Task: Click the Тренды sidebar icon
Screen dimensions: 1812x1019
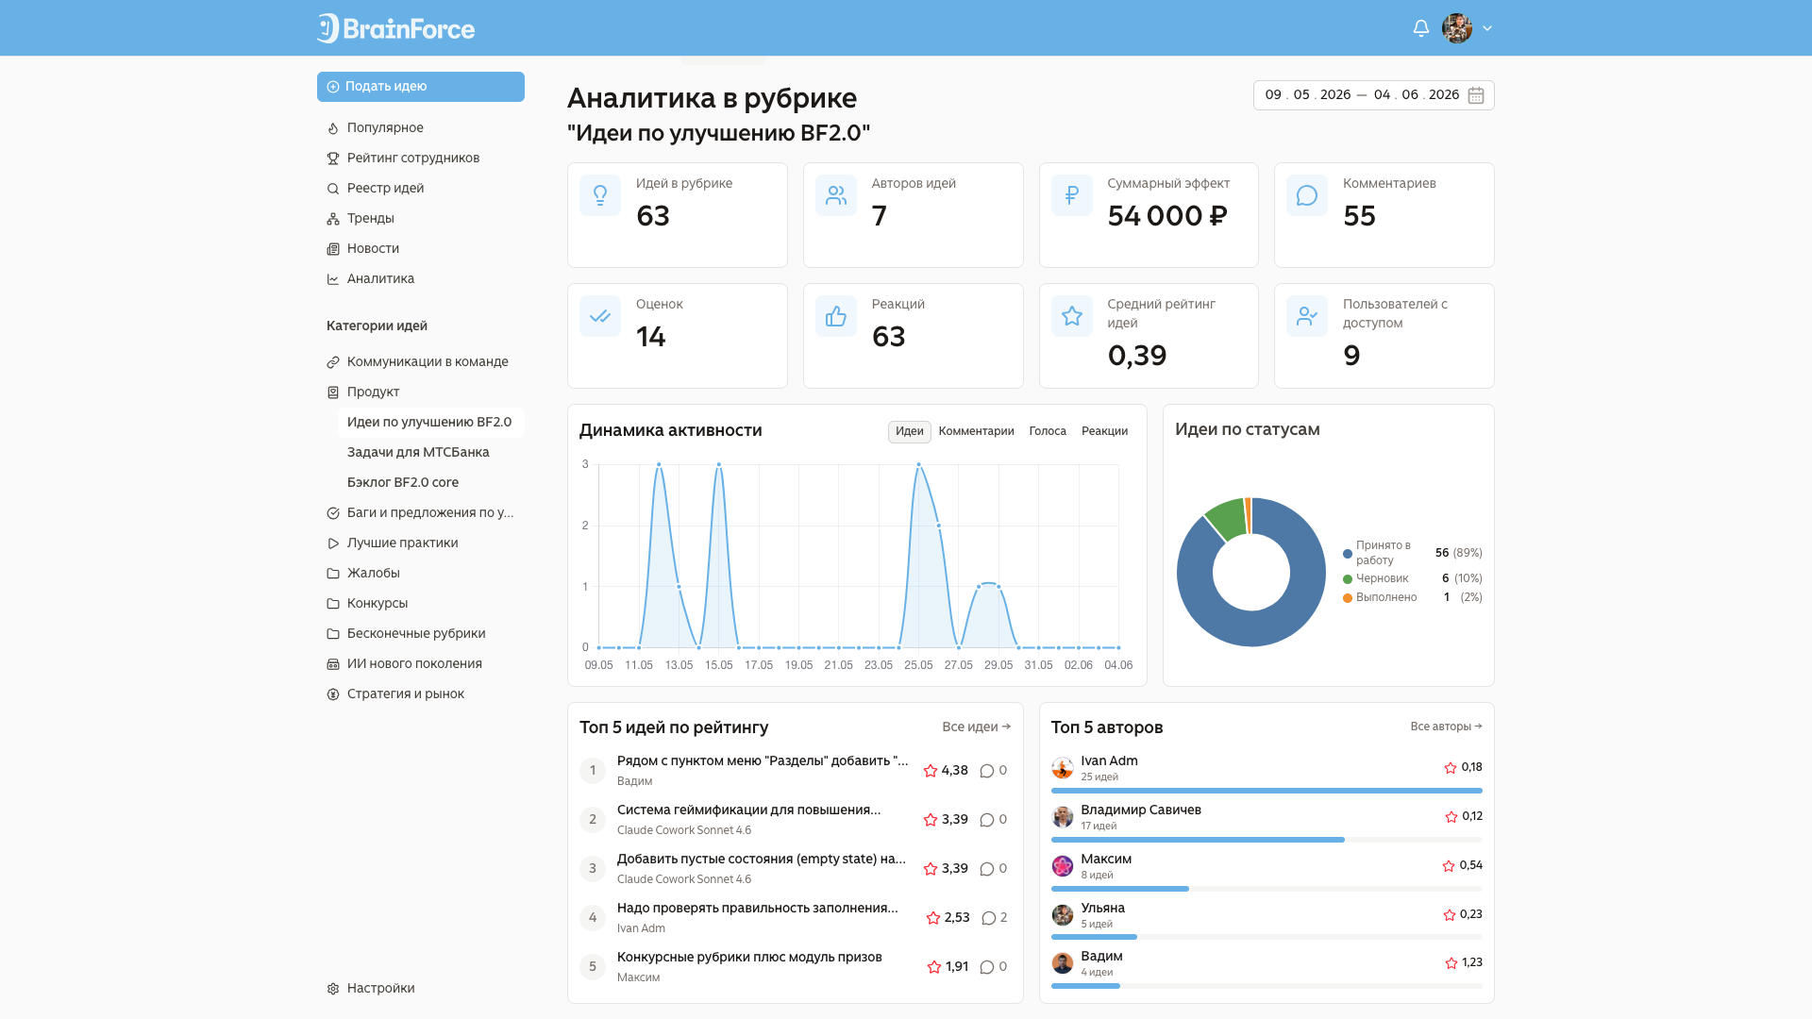Action: pyautogui.click(x=333, y=219)
